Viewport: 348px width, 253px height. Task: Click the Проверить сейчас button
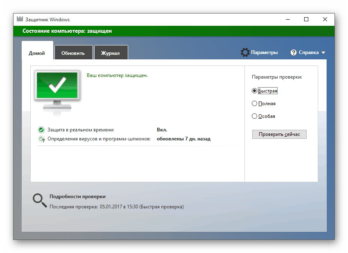(x=279, y=134)
